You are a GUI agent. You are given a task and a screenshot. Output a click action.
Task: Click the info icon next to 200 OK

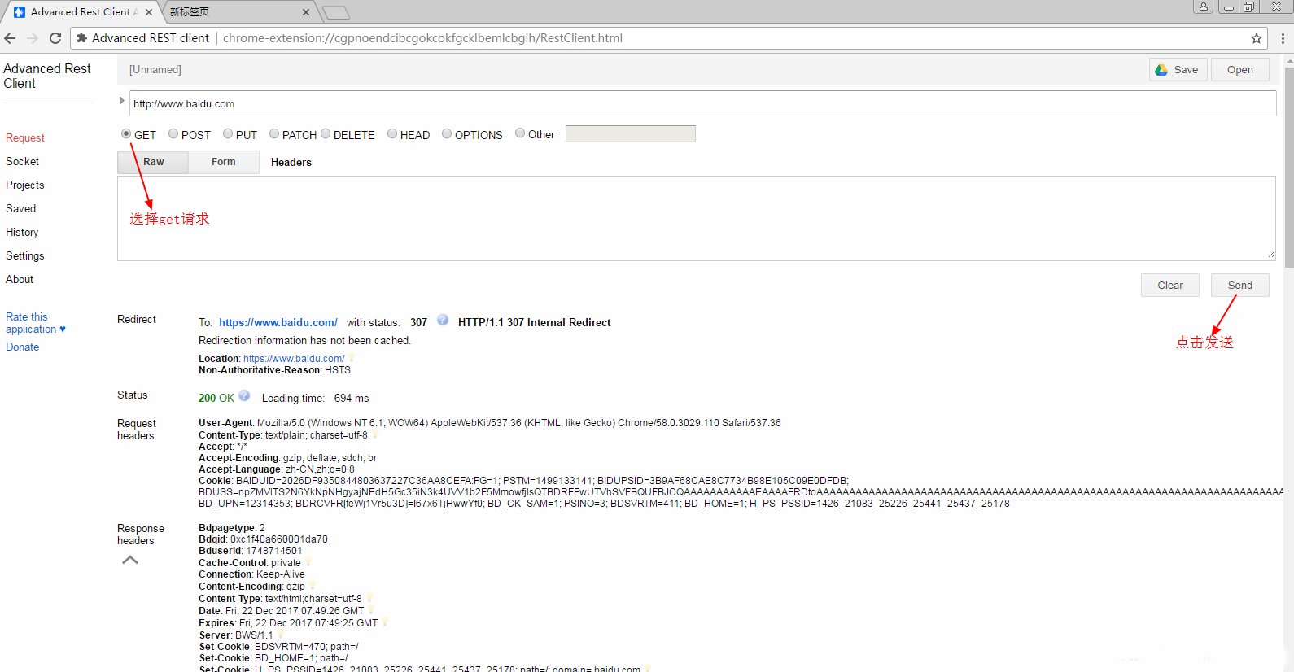click(244, 396)
